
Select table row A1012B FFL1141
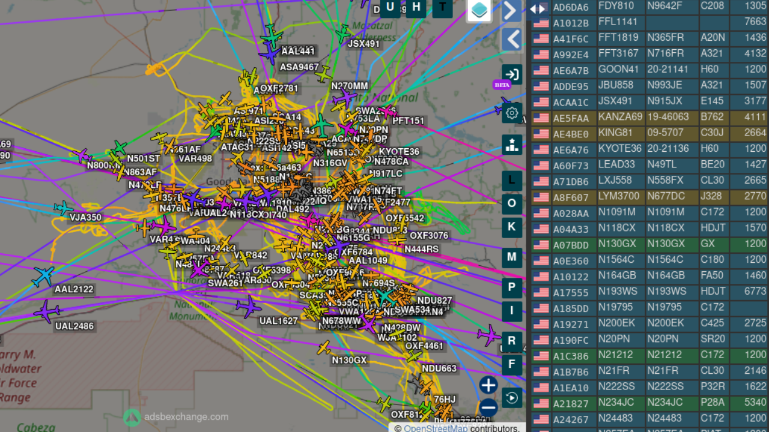(649, 22)
